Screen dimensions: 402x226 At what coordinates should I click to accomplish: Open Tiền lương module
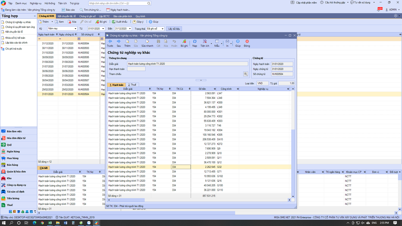(18, 198)
